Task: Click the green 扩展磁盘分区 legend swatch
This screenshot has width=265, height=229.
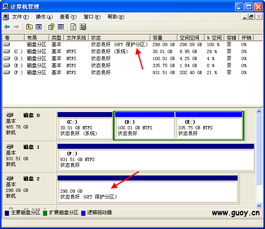Action: point(45,213)
